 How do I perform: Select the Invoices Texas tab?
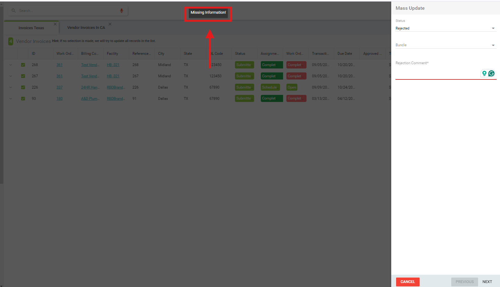(x=31, y=28)
